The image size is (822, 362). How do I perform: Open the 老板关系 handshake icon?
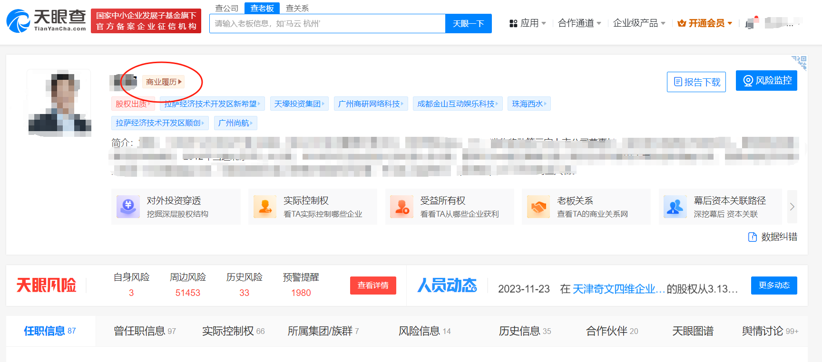[538, 207]
